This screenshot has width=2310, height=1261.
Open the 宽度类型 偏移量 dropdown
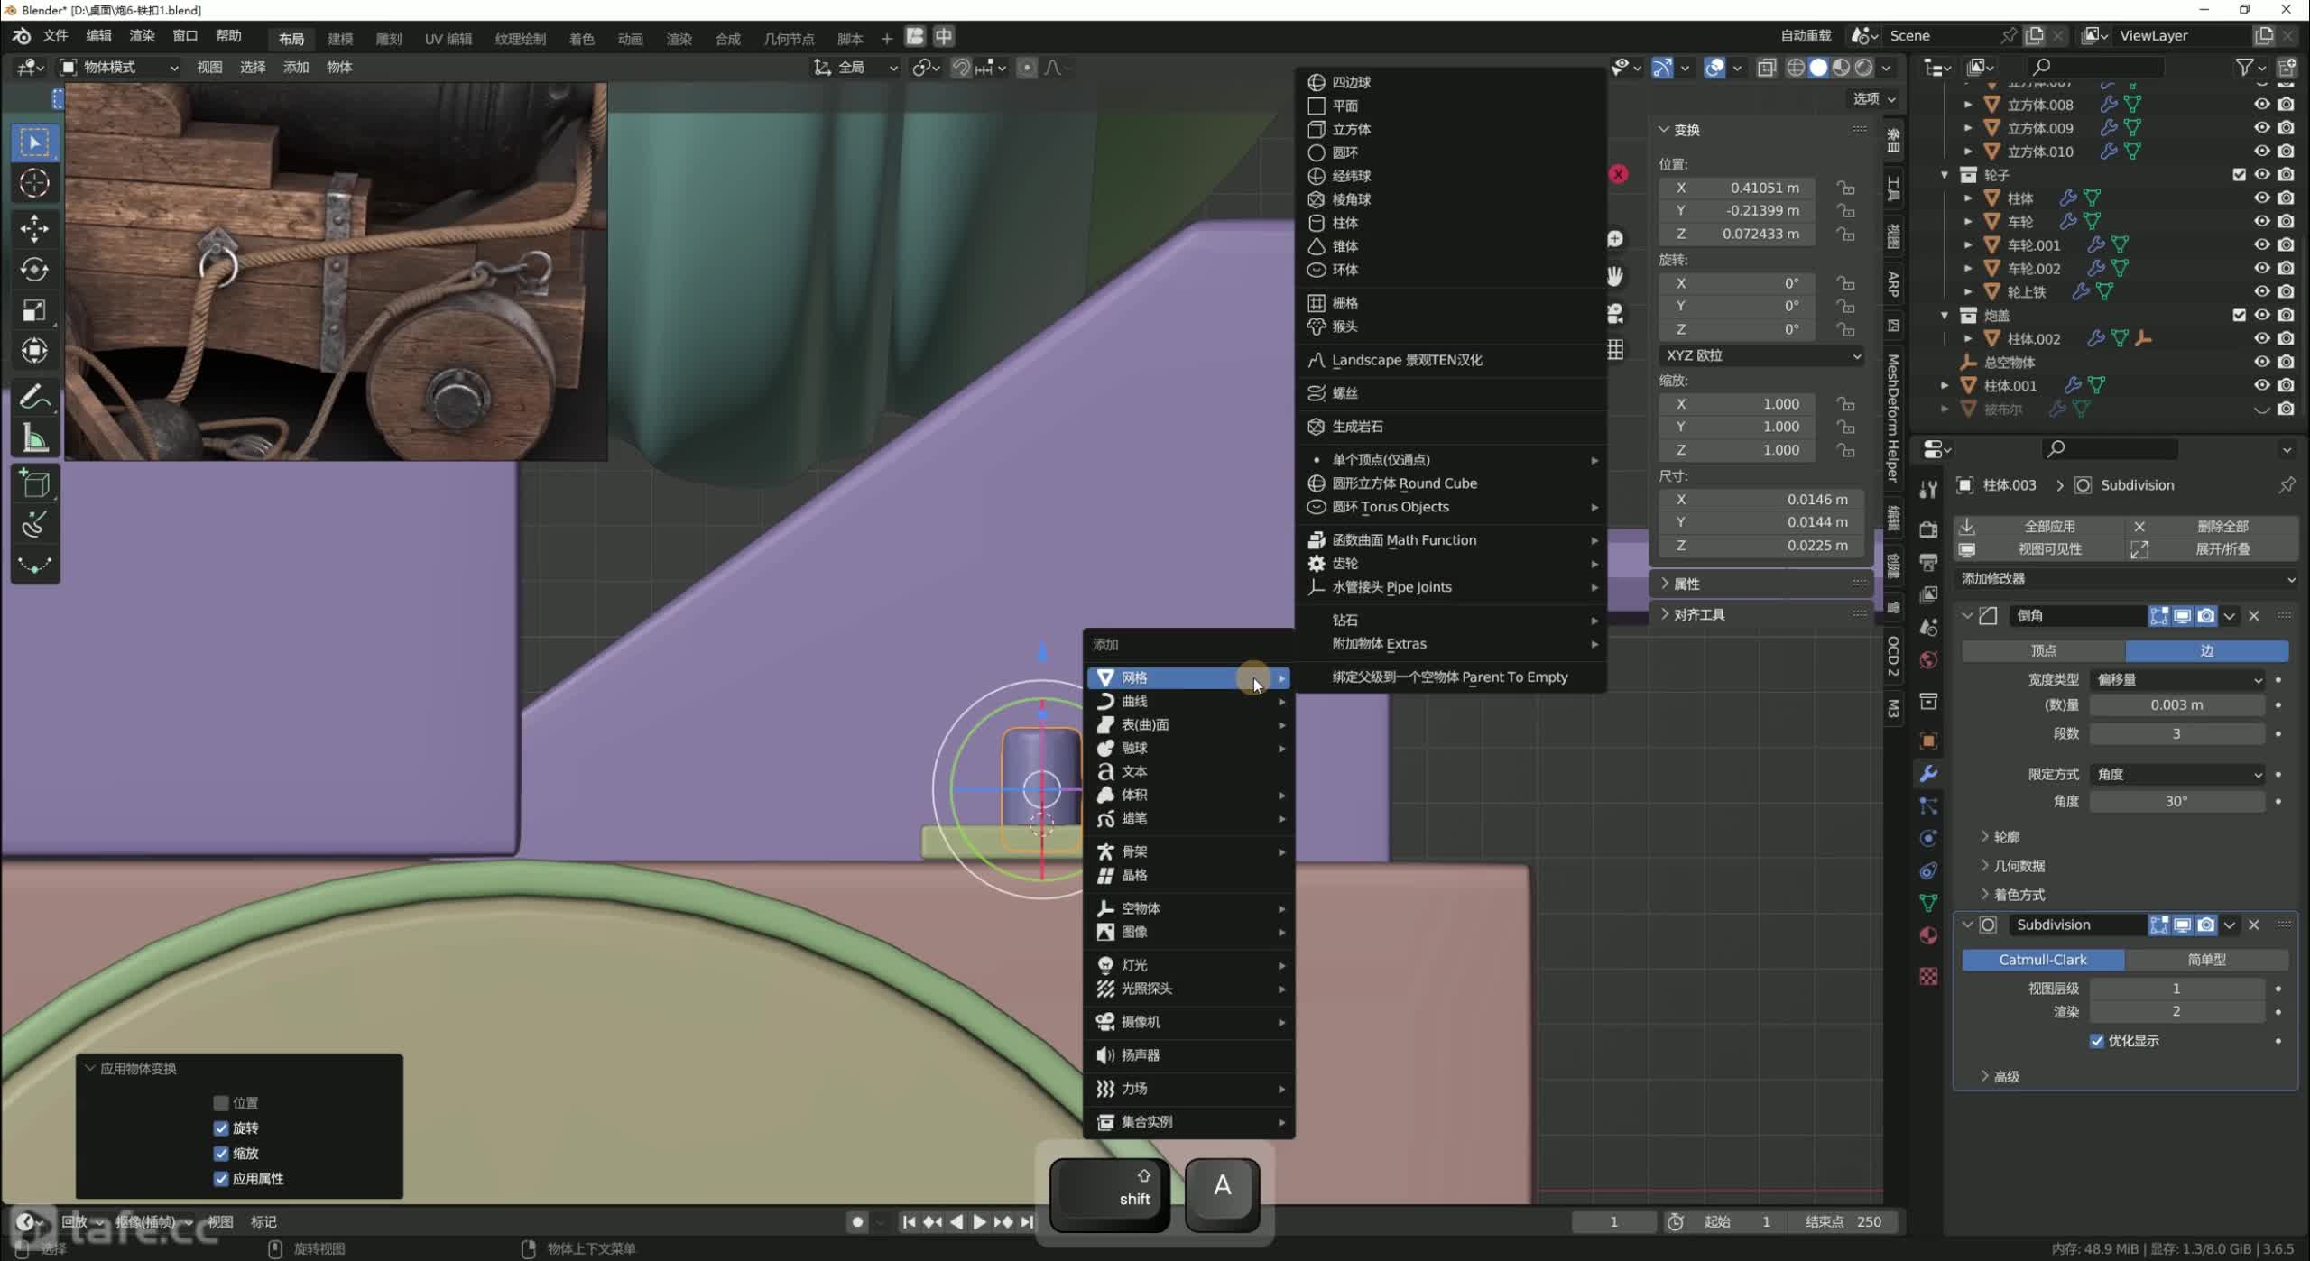(x=2177, y=680)
